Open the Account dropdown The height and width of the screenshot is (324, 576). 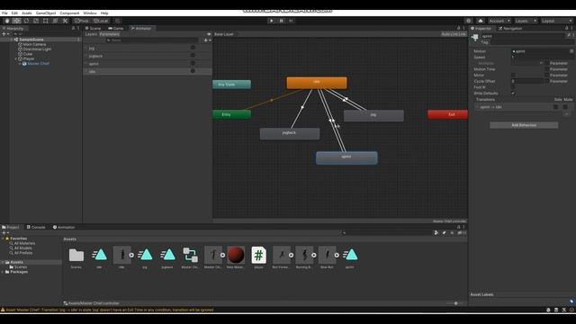(x=499, y=21)
